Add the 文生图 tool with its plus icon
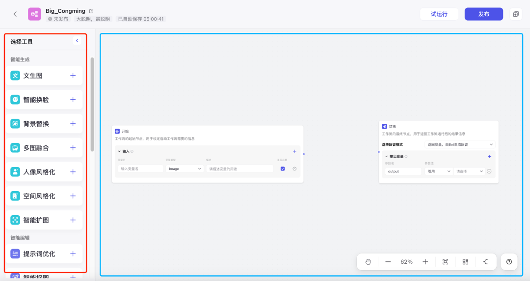This screenshot has width=530, height=281. tap(73, 76)
